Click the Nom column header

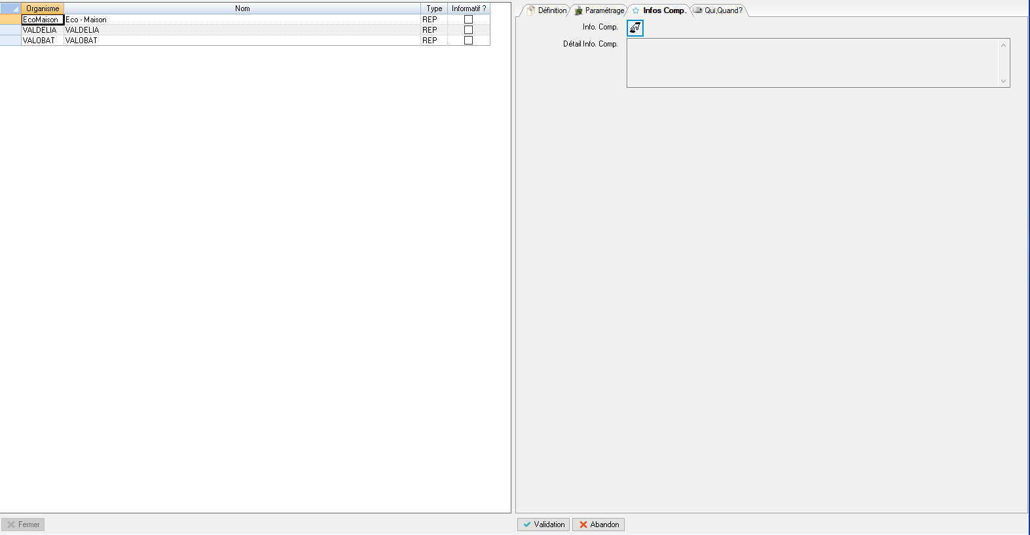242,9
